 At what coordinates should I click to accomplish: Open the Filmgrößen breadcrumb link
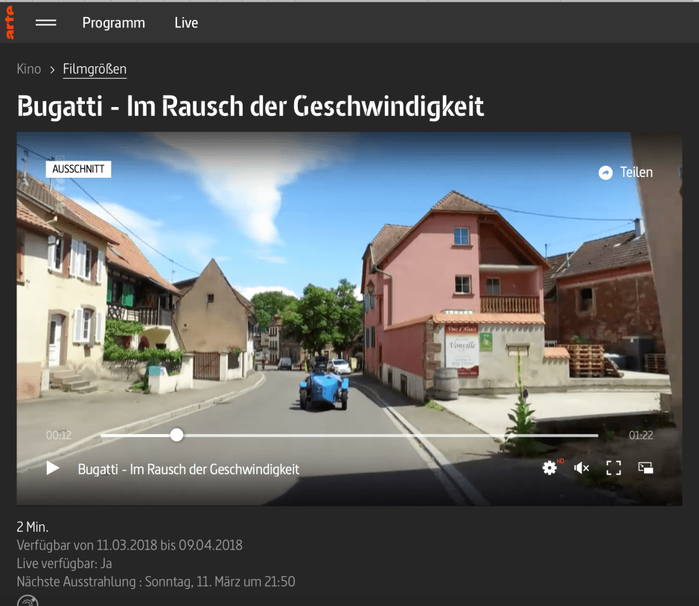(x=95, y=68)
